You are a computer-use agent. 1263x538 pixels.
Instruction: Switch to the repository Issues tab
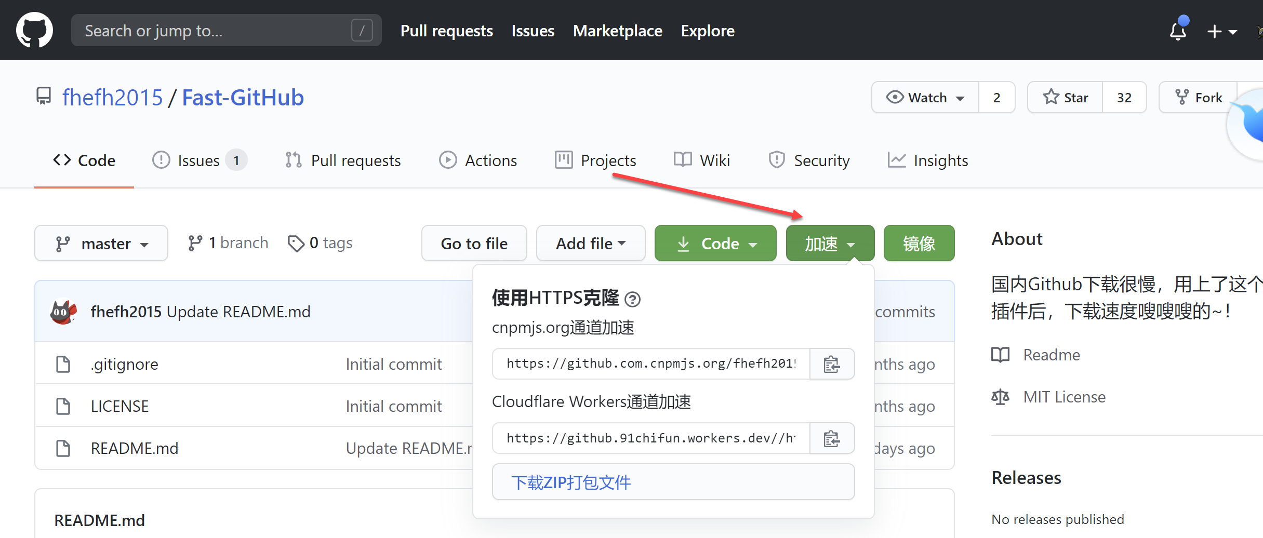[200, 160]
